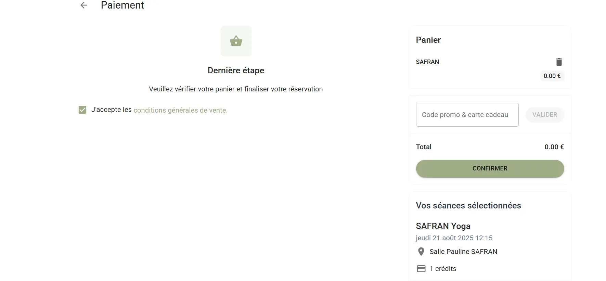The height and width of the screenshot is (281, 606).
Task: Click the Dernière étape heading
Action: tap(236, 70)
